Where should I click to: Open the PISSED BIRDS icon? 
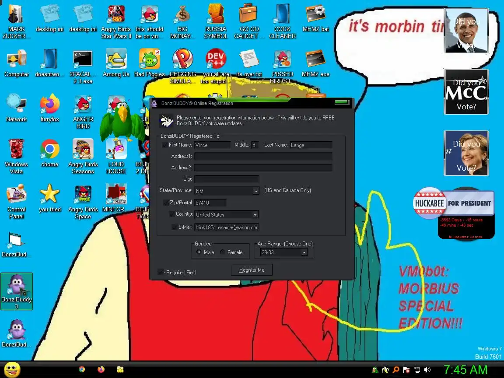(282, 66)
